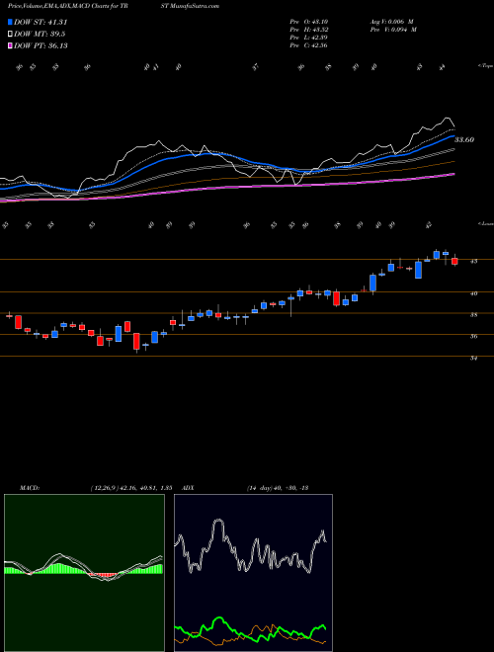Select the 'DOW ST: 41.31' legend label

tap(41, 22)
